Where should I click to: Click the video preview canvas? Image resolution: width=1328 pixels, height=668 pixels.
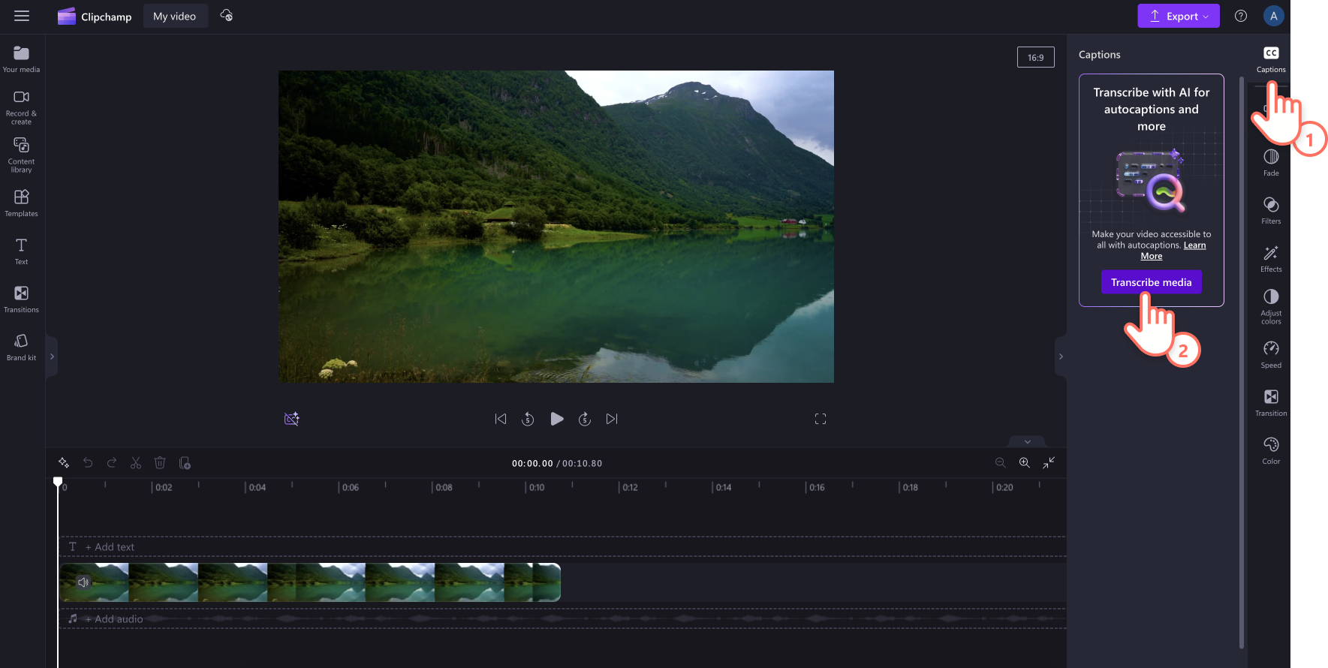(556, 227)
